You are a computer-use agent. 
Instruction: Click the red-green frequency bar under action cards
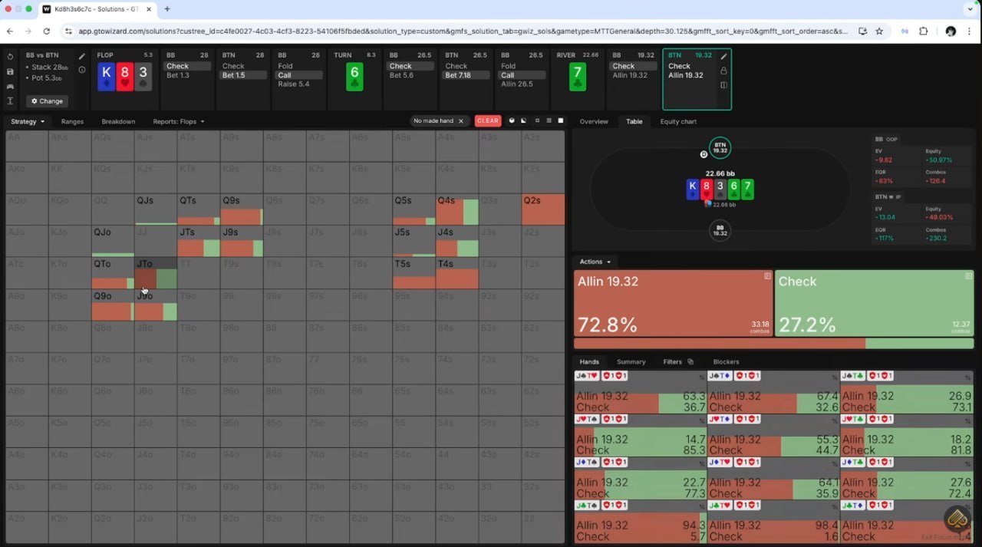[x=773, y=344]
